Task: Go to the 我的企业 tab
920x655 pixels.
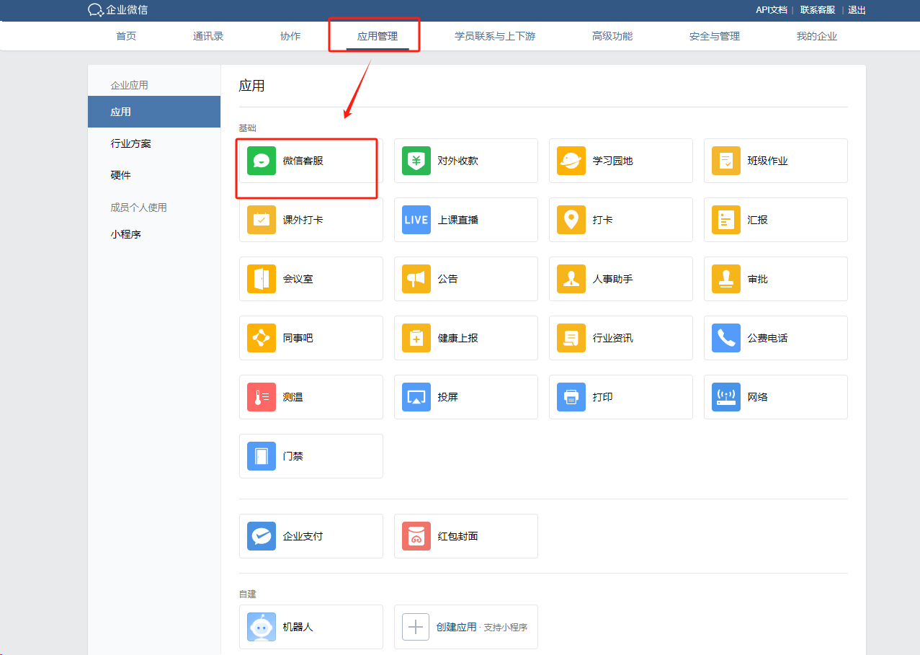Action: click(817, 36)
